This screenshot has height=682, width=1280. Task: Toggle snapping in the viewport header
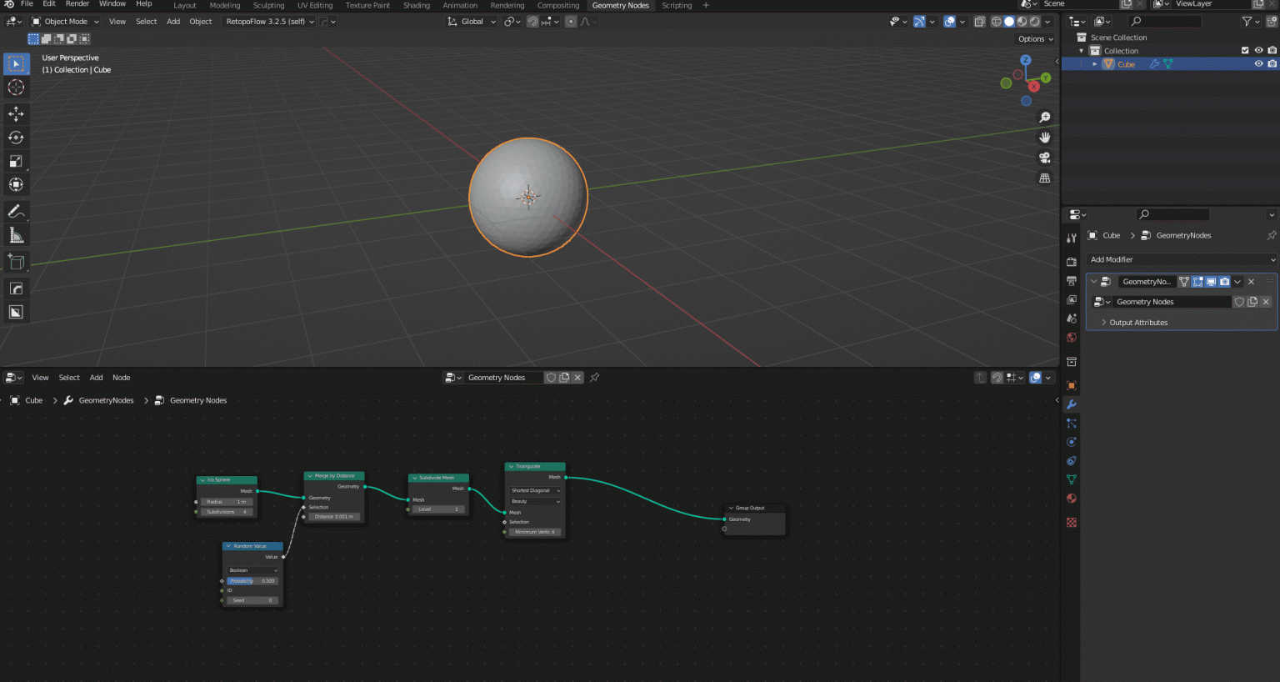point(532,21)
